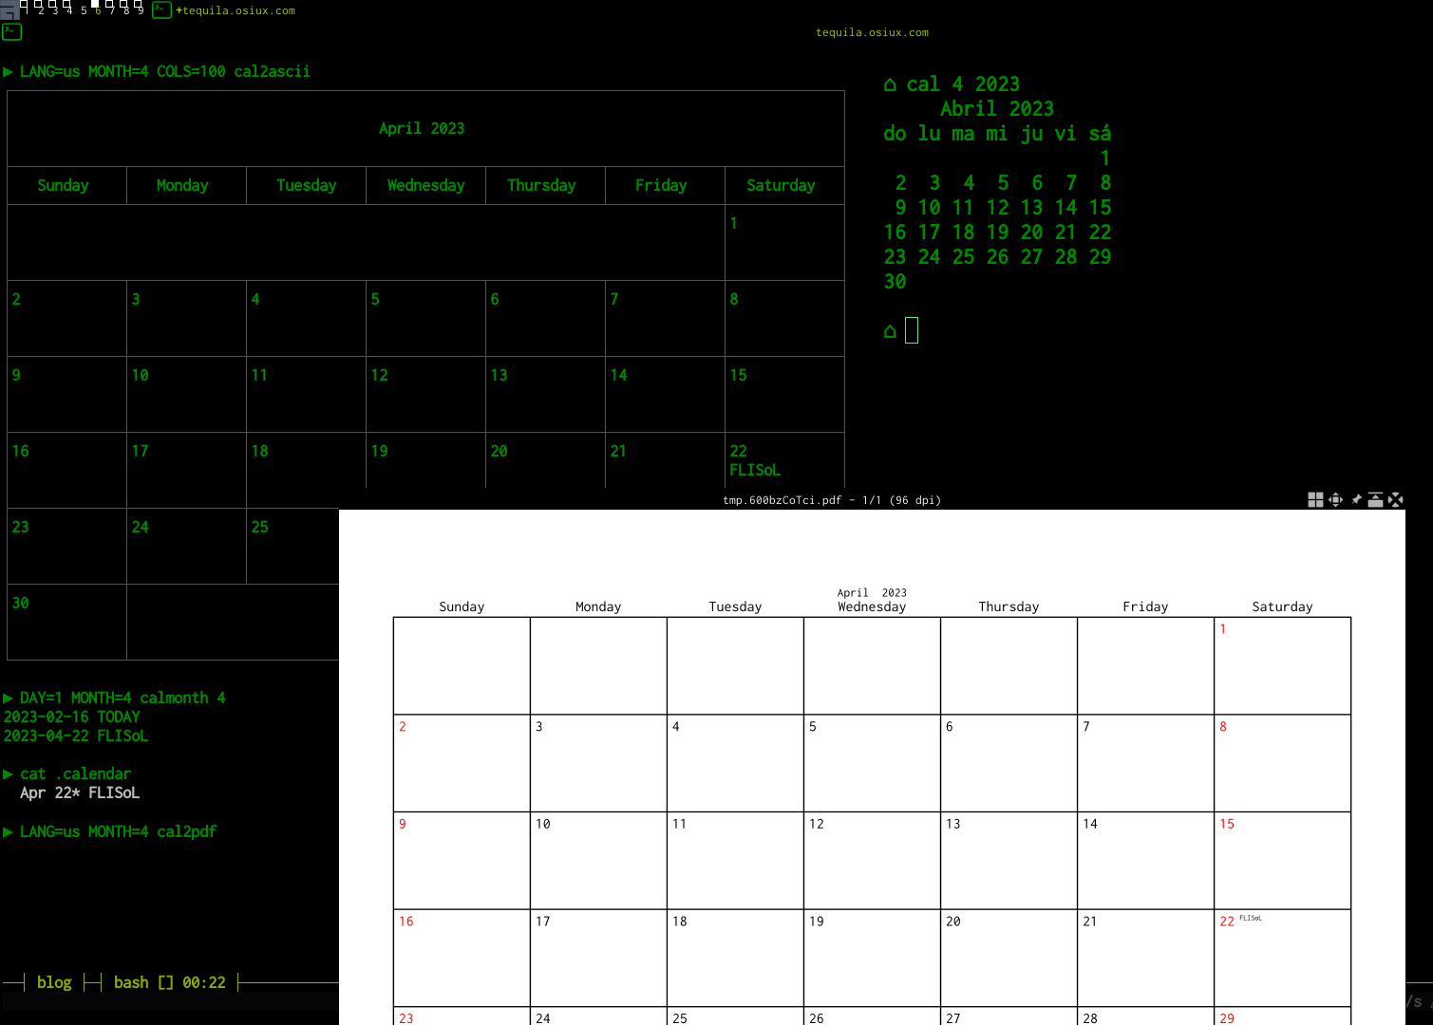This screenshot has width=1433, height=1025.
Task: Toggle floating mode on the PDF viewer window
Action: coord(1315,499)
